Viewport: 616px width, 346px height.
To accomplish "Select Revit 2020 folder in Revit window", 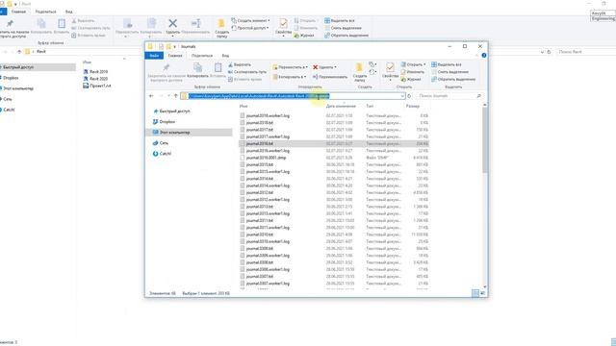I will (x=95, y=79).
